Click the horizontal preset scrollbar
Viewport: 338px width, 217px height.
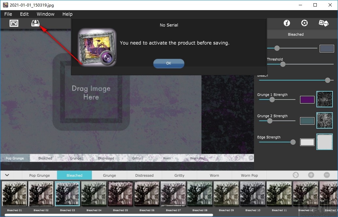[108, 215]
